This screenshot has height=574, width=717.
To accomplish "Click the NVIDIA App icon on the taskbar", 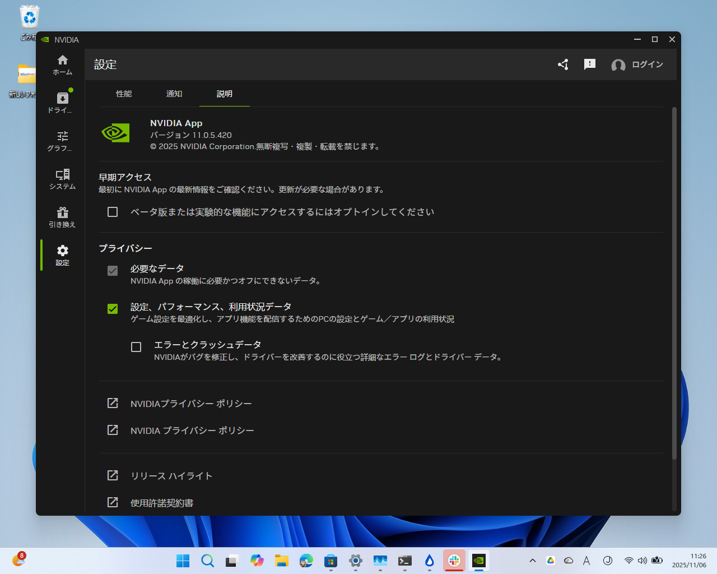I will (478, 560).
